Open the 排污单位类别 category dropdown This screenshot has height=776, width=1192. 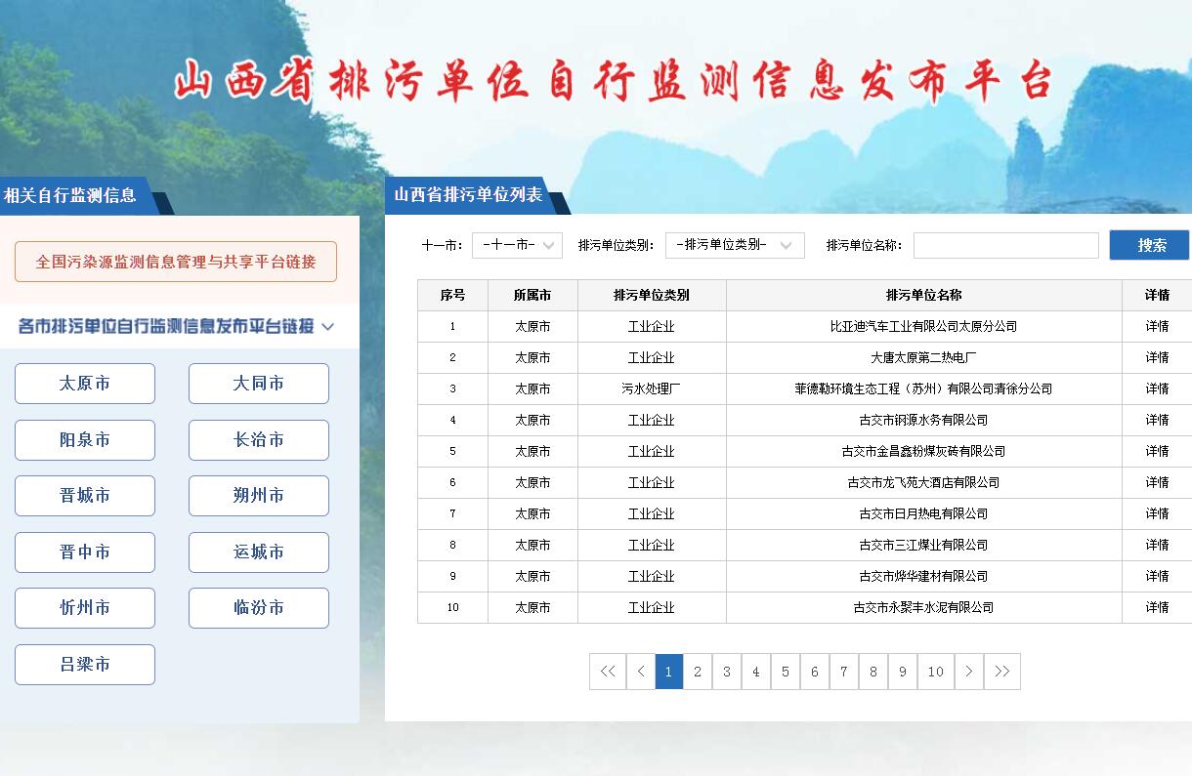point(735,245)
